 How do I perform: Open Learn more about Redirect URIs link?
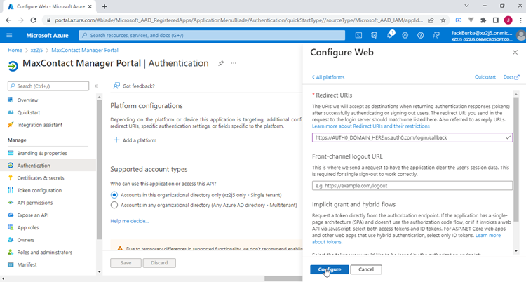click(x=371, y=126)
